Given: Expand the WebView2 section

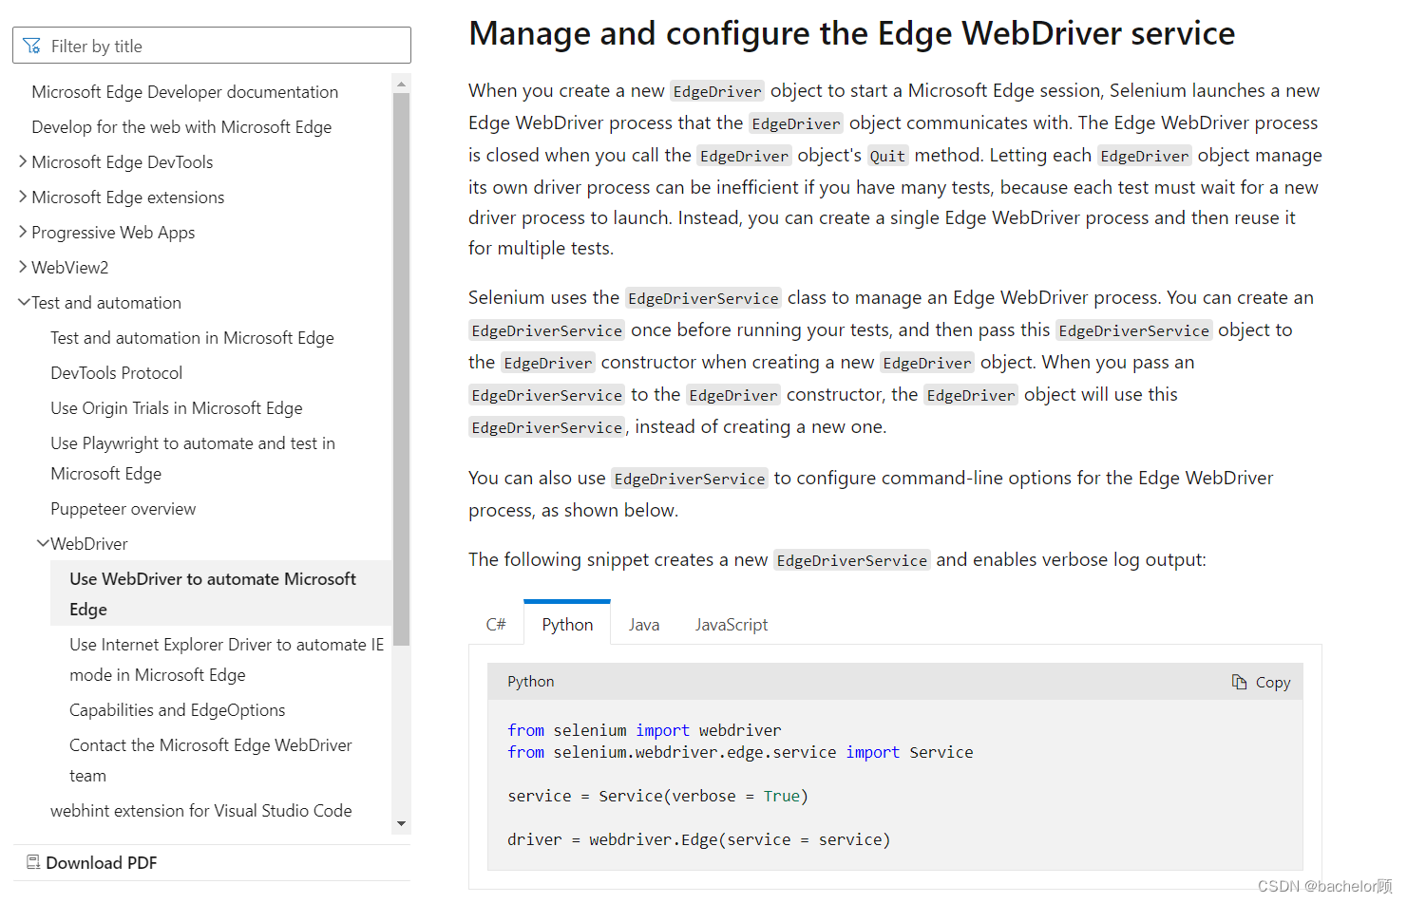Looking at the screenshot, I should coord(23,267).
